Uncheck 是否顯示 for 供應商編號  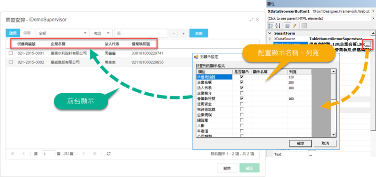[x=242, y=77]
